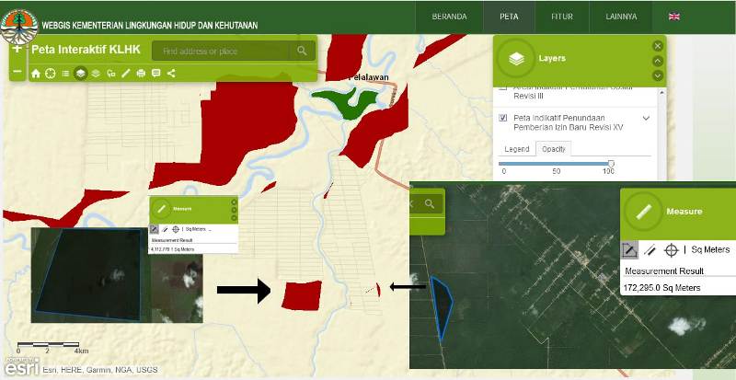Uncheck the Peta Indikatif Penundaan Revisi XV layer

click(x=503, y=118)
